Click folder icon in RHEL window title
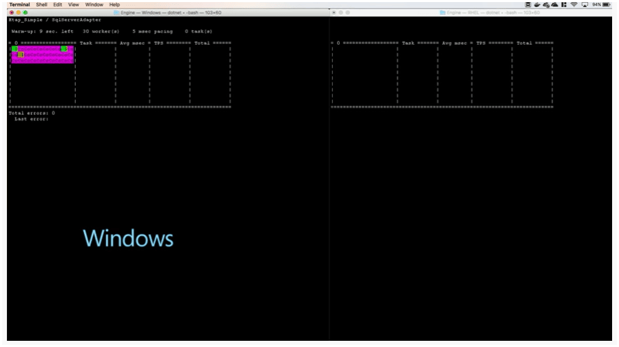Viewport: 619px width, 347px height. [x=443, y=12]
